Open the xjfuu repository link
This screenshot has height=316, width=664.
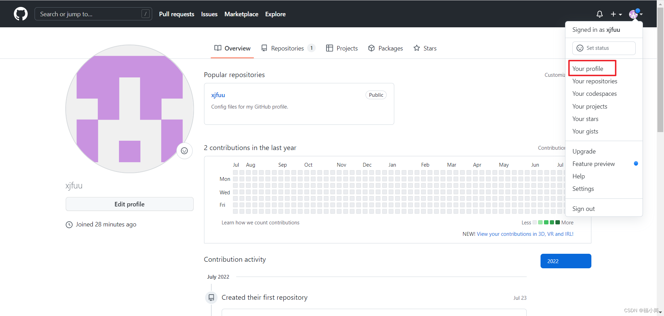[218, 95]
